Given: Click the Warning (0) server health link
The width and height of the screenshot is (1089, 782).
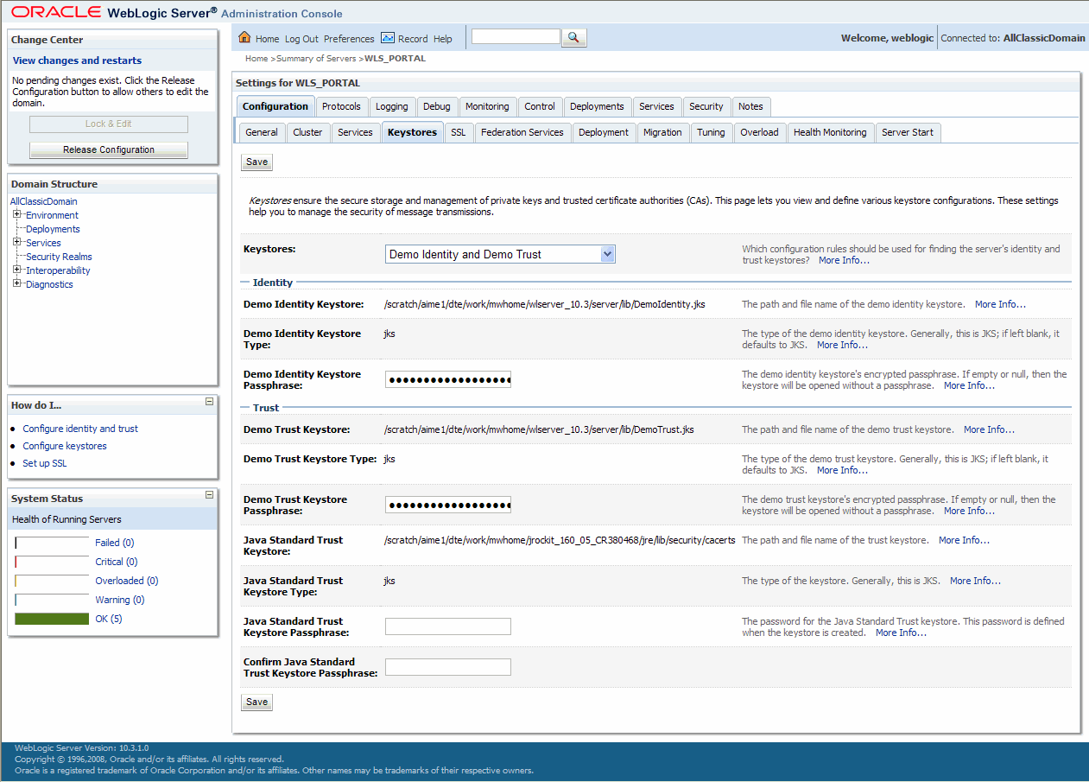Looking at the screenshot, I should point(120,600).
